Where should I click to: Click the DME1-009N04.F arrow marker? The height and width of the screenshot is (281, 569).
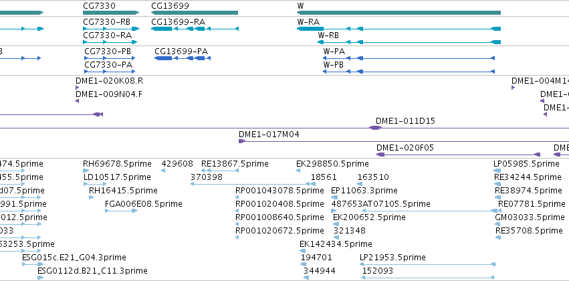[x=77, y=101]
